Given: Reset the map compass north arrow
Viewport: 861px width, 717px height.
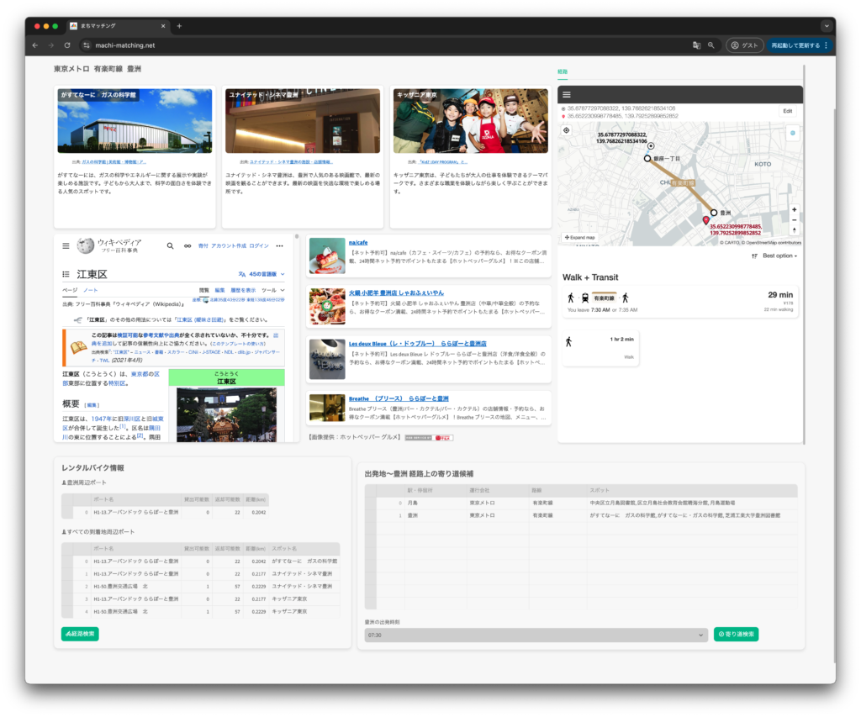Looking at the screenshot, I should coord(794,230).
